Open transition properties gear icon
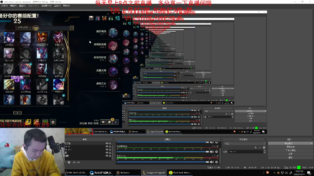This screenshot has height=176, width=314. (x=264, y=148)
